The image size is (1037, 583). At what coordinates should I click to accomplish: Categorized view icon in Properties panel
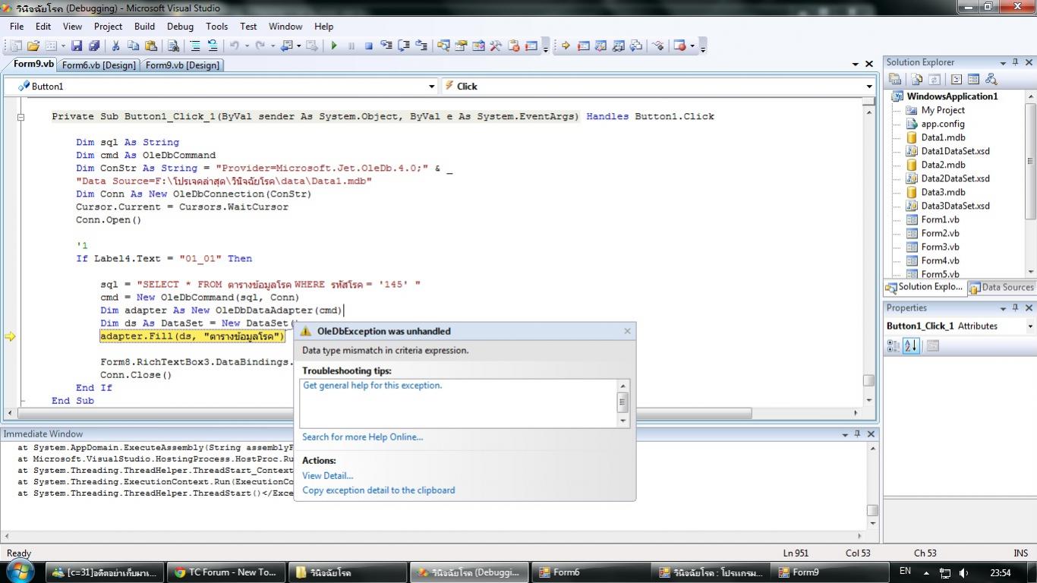point(894,345)
